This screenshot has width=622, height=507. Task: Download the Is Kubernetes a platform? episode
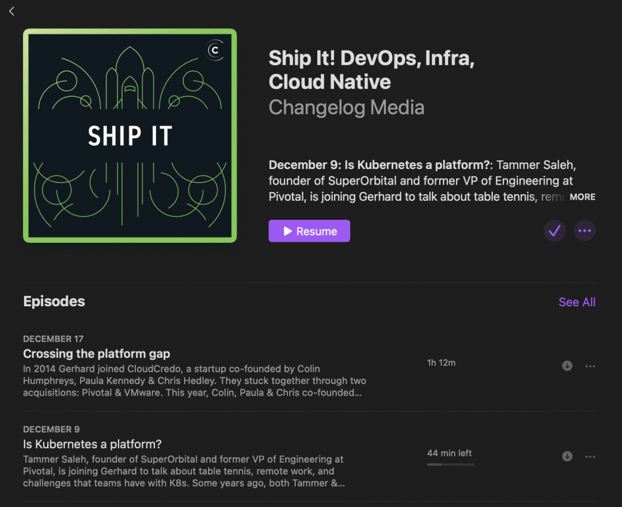coord(567,456)
